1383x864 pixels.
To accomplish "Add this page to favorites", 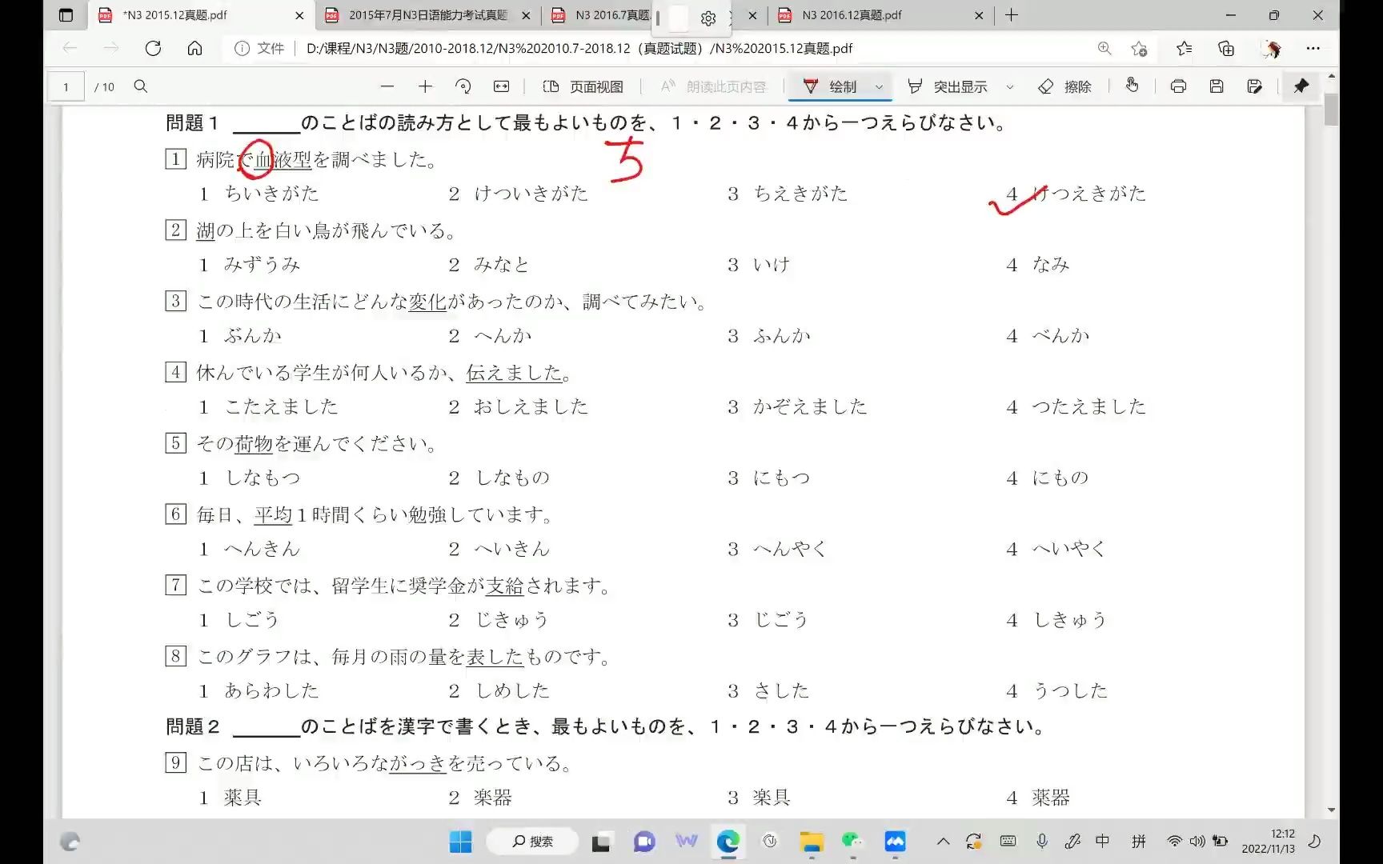I will point(1140,49).
